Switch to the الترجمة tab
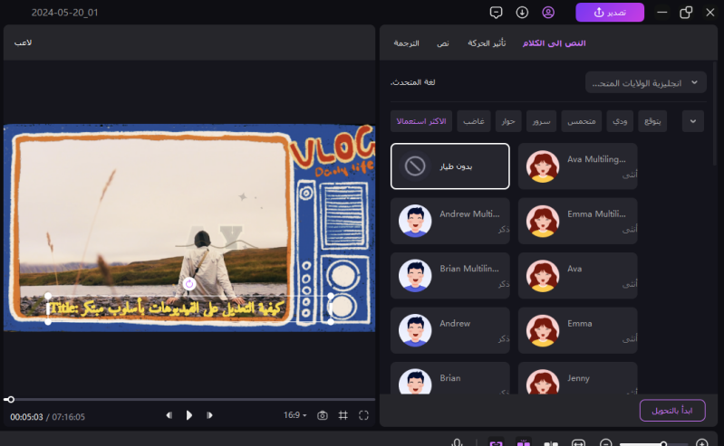This screenshot has height=446, width=724. pos(406,43)
